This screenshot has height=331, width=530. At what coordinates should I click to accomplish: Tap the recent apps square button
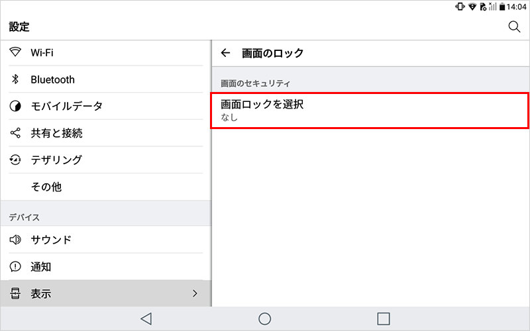pyautogui.click(x=384, y=318)
